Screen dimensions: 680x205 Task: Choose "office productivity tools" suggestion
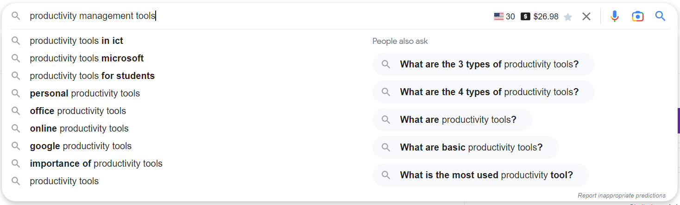(x=78, y=111)
